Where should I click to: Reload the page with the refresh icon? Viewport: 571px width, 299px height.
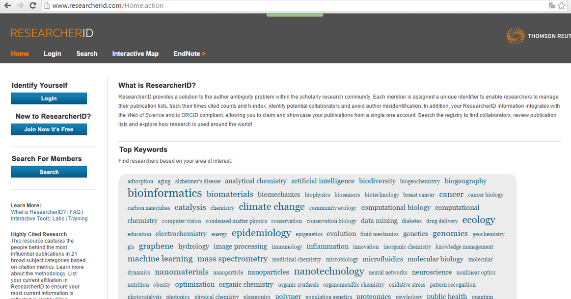pos(33,5)
